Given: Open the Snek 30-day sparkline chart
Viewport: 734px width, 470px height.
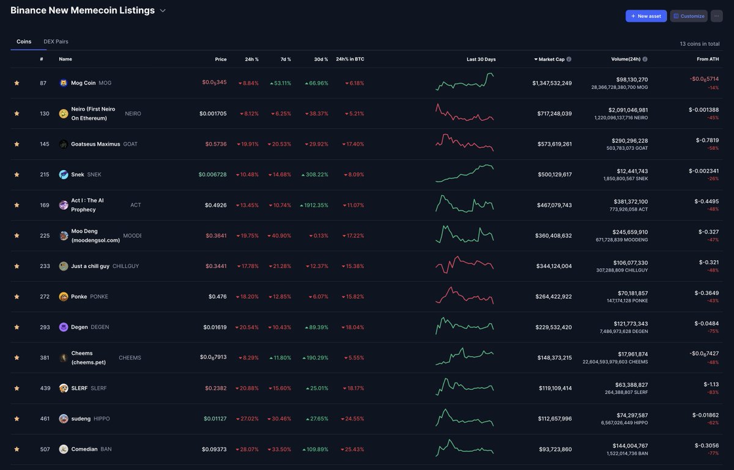Looking at the screenshot, I should [465, 173].
